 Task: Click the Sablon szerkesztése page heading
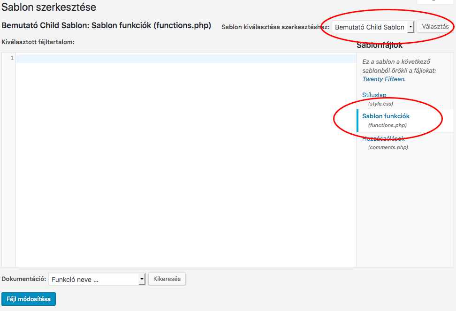pyautogui.click(x=49, y=7)
